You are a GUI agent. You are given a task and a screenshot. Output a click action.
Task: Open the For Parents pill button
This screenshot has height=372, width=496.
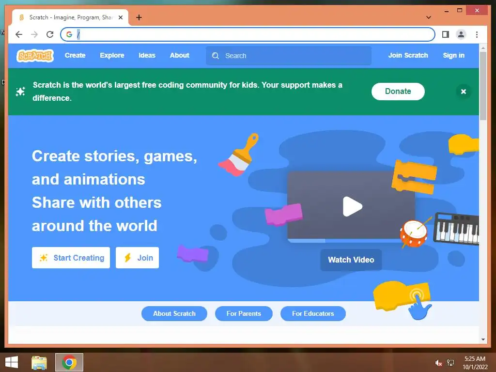tap(244, 313)
